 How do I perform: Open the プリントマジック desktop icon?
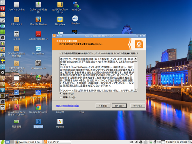click(38, 80)
